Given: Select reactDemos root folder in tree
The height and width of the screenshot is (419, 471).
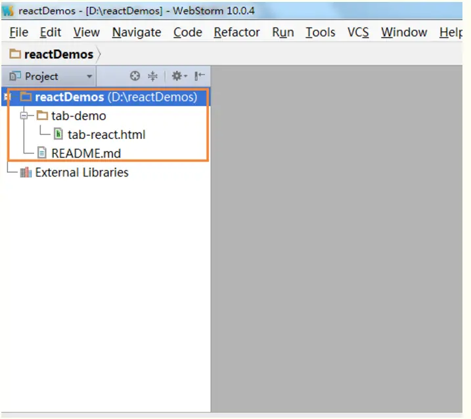Looking at the screenshot, I should (106, 97).
